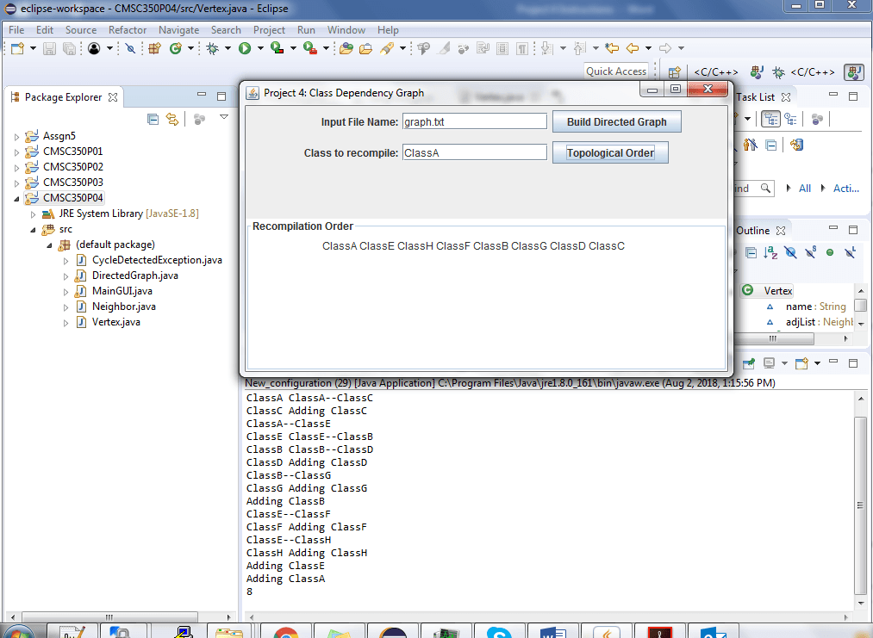Click the Chrome icon in the taskbar
This screenshot has height=638, width=873.
(x=285, y=633)
